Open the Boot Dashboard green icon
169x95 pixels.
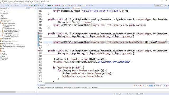tap(32, 5)
